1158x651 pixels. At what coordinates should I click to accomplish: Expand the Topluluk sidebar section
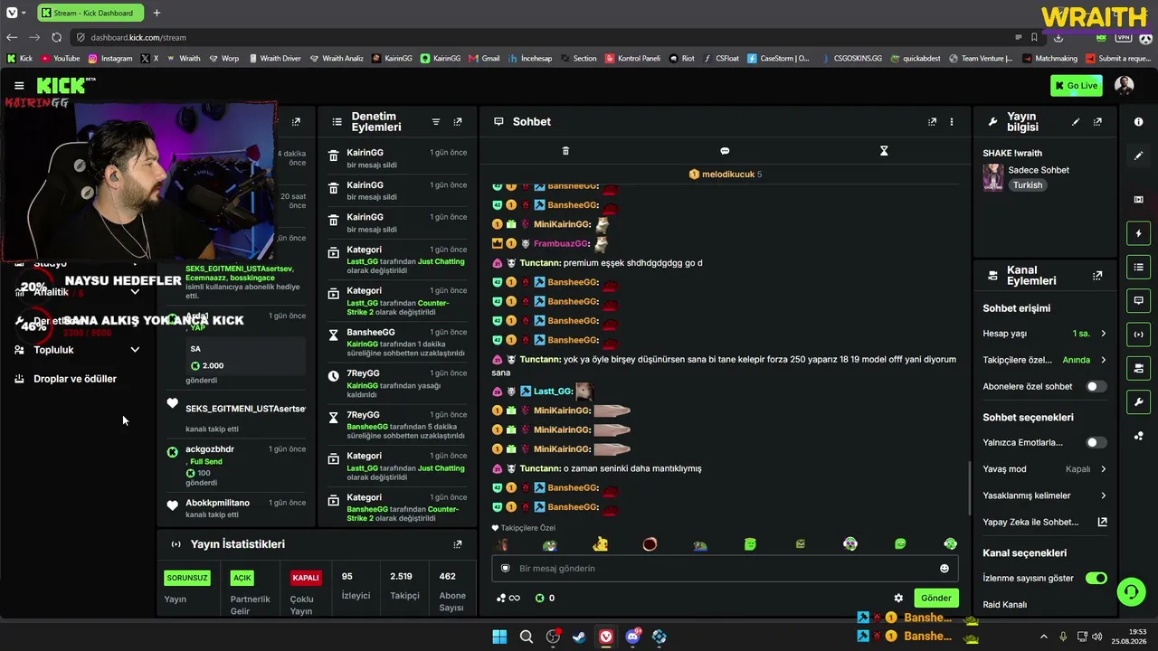pyautogui.click(x=135, y=350)
